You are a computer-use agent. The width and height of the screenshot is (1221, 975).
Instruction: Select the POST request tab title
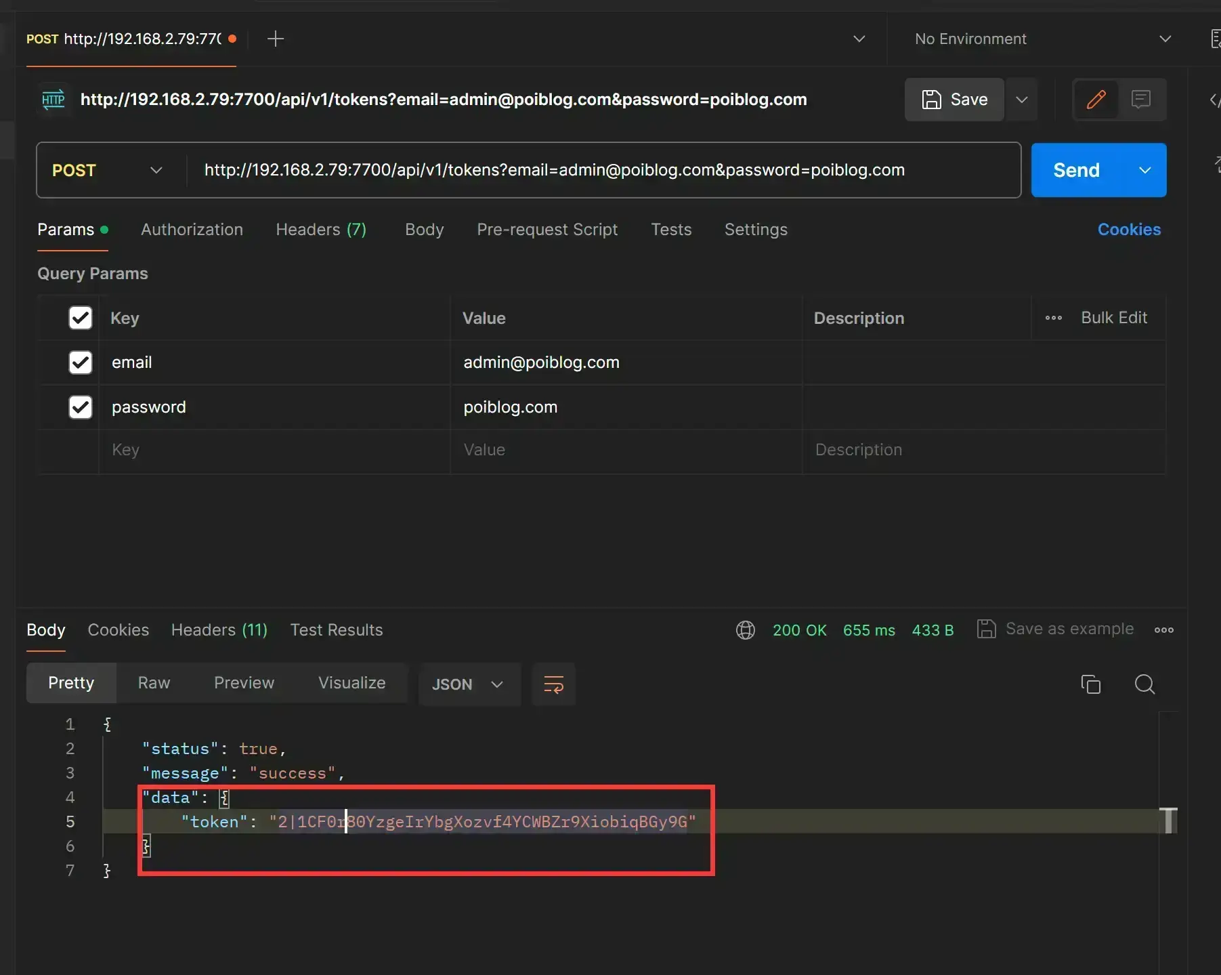(131, 39)
